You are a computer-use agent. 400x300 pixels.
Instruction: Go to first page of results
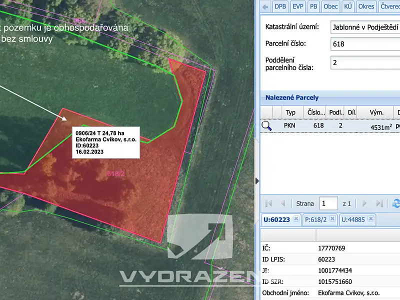coord(268,203)
